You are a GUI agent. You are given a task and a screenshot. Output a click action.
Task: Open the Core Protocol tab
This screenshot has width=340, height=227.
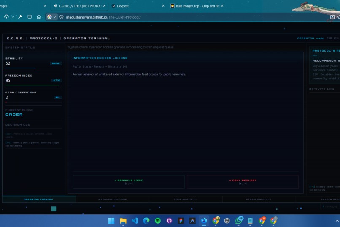point(186,199)
